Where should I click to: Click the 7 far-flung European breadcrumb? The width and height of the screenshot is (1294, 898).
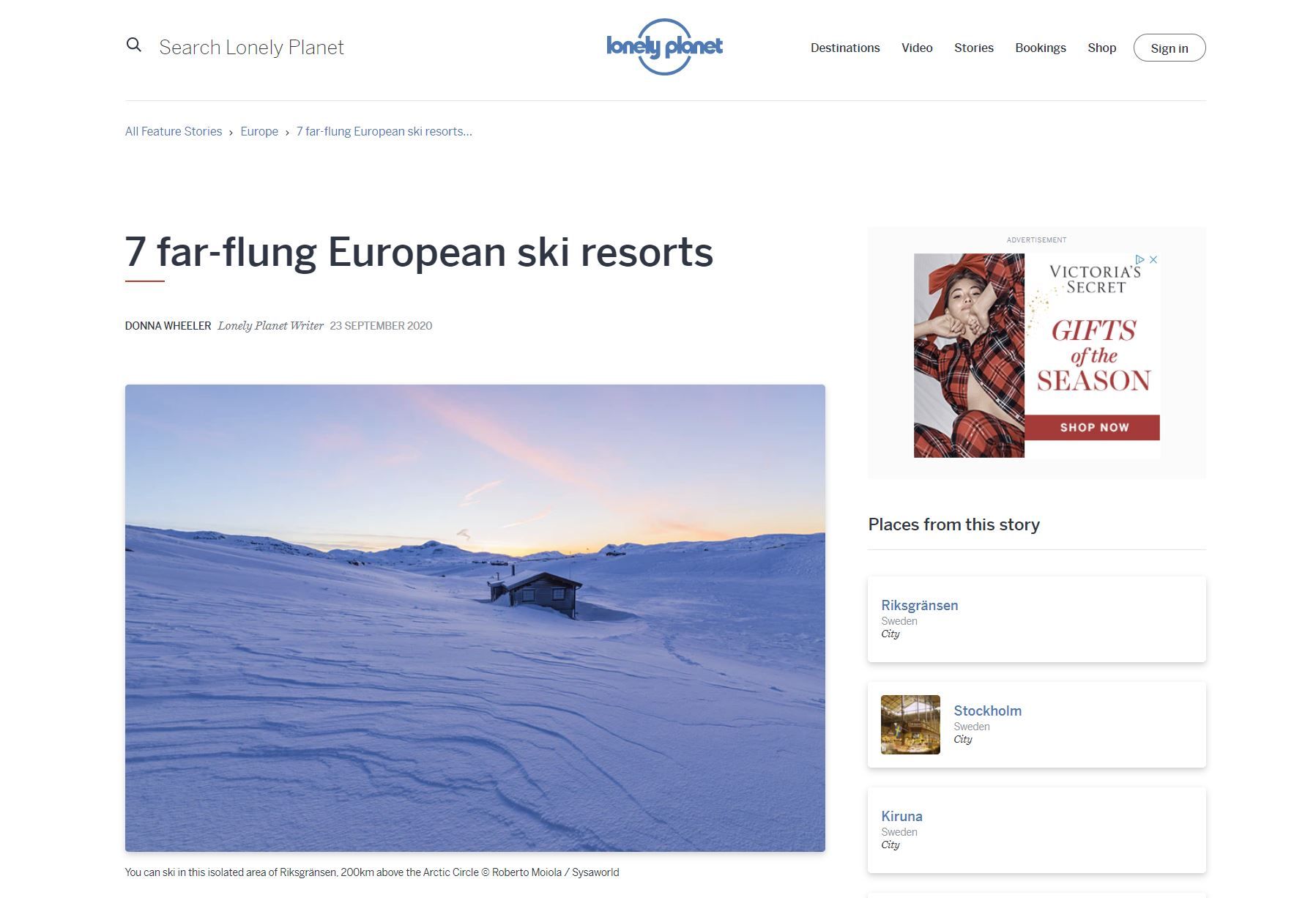point(384,131)
